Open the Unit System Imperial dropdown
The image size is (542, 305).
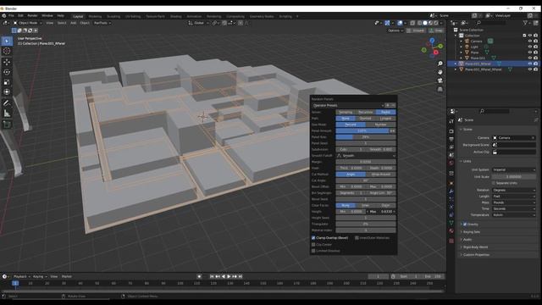[514, 169]
